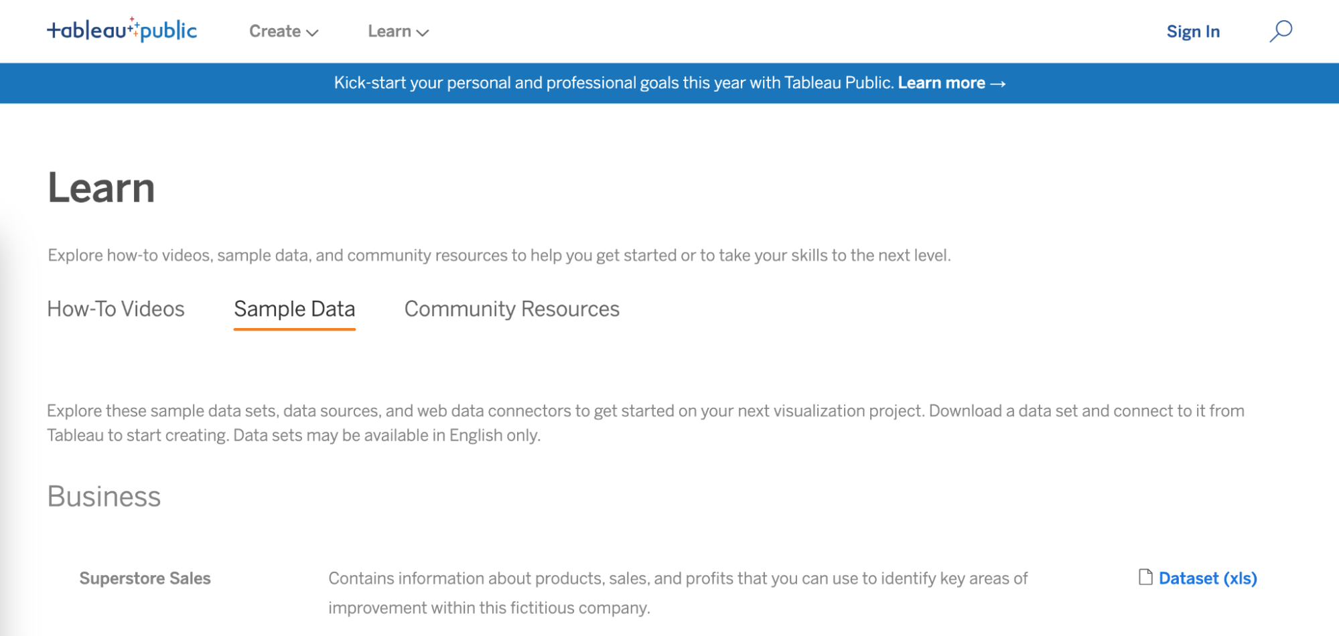Click the Kick-start banner message text
This screenshot has height=636, width=1339.
[614, 83]
